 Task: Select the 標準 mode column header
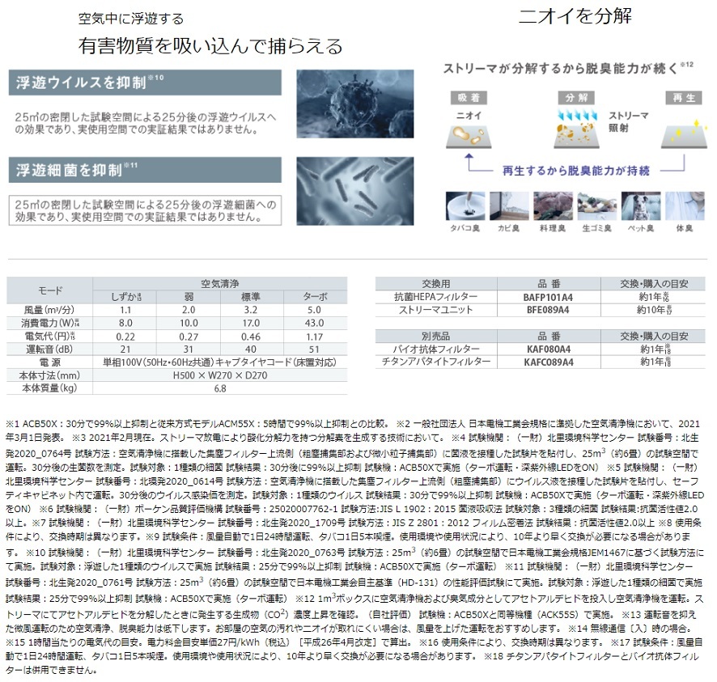[251, 297]
